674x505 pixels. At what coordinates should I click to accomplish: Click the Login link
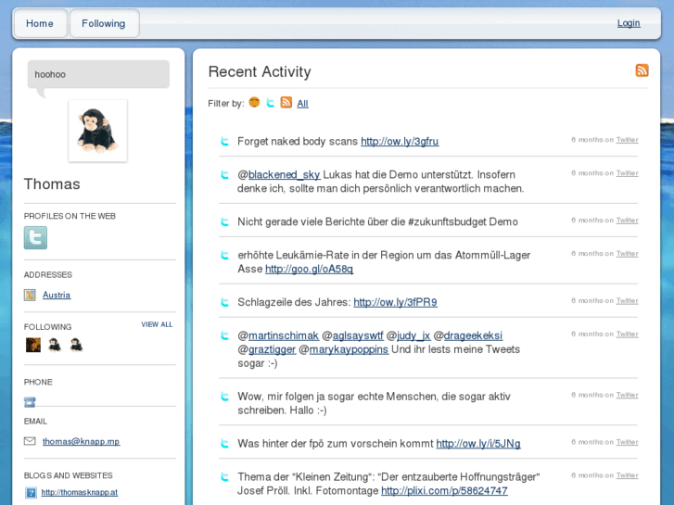point(629,23)
